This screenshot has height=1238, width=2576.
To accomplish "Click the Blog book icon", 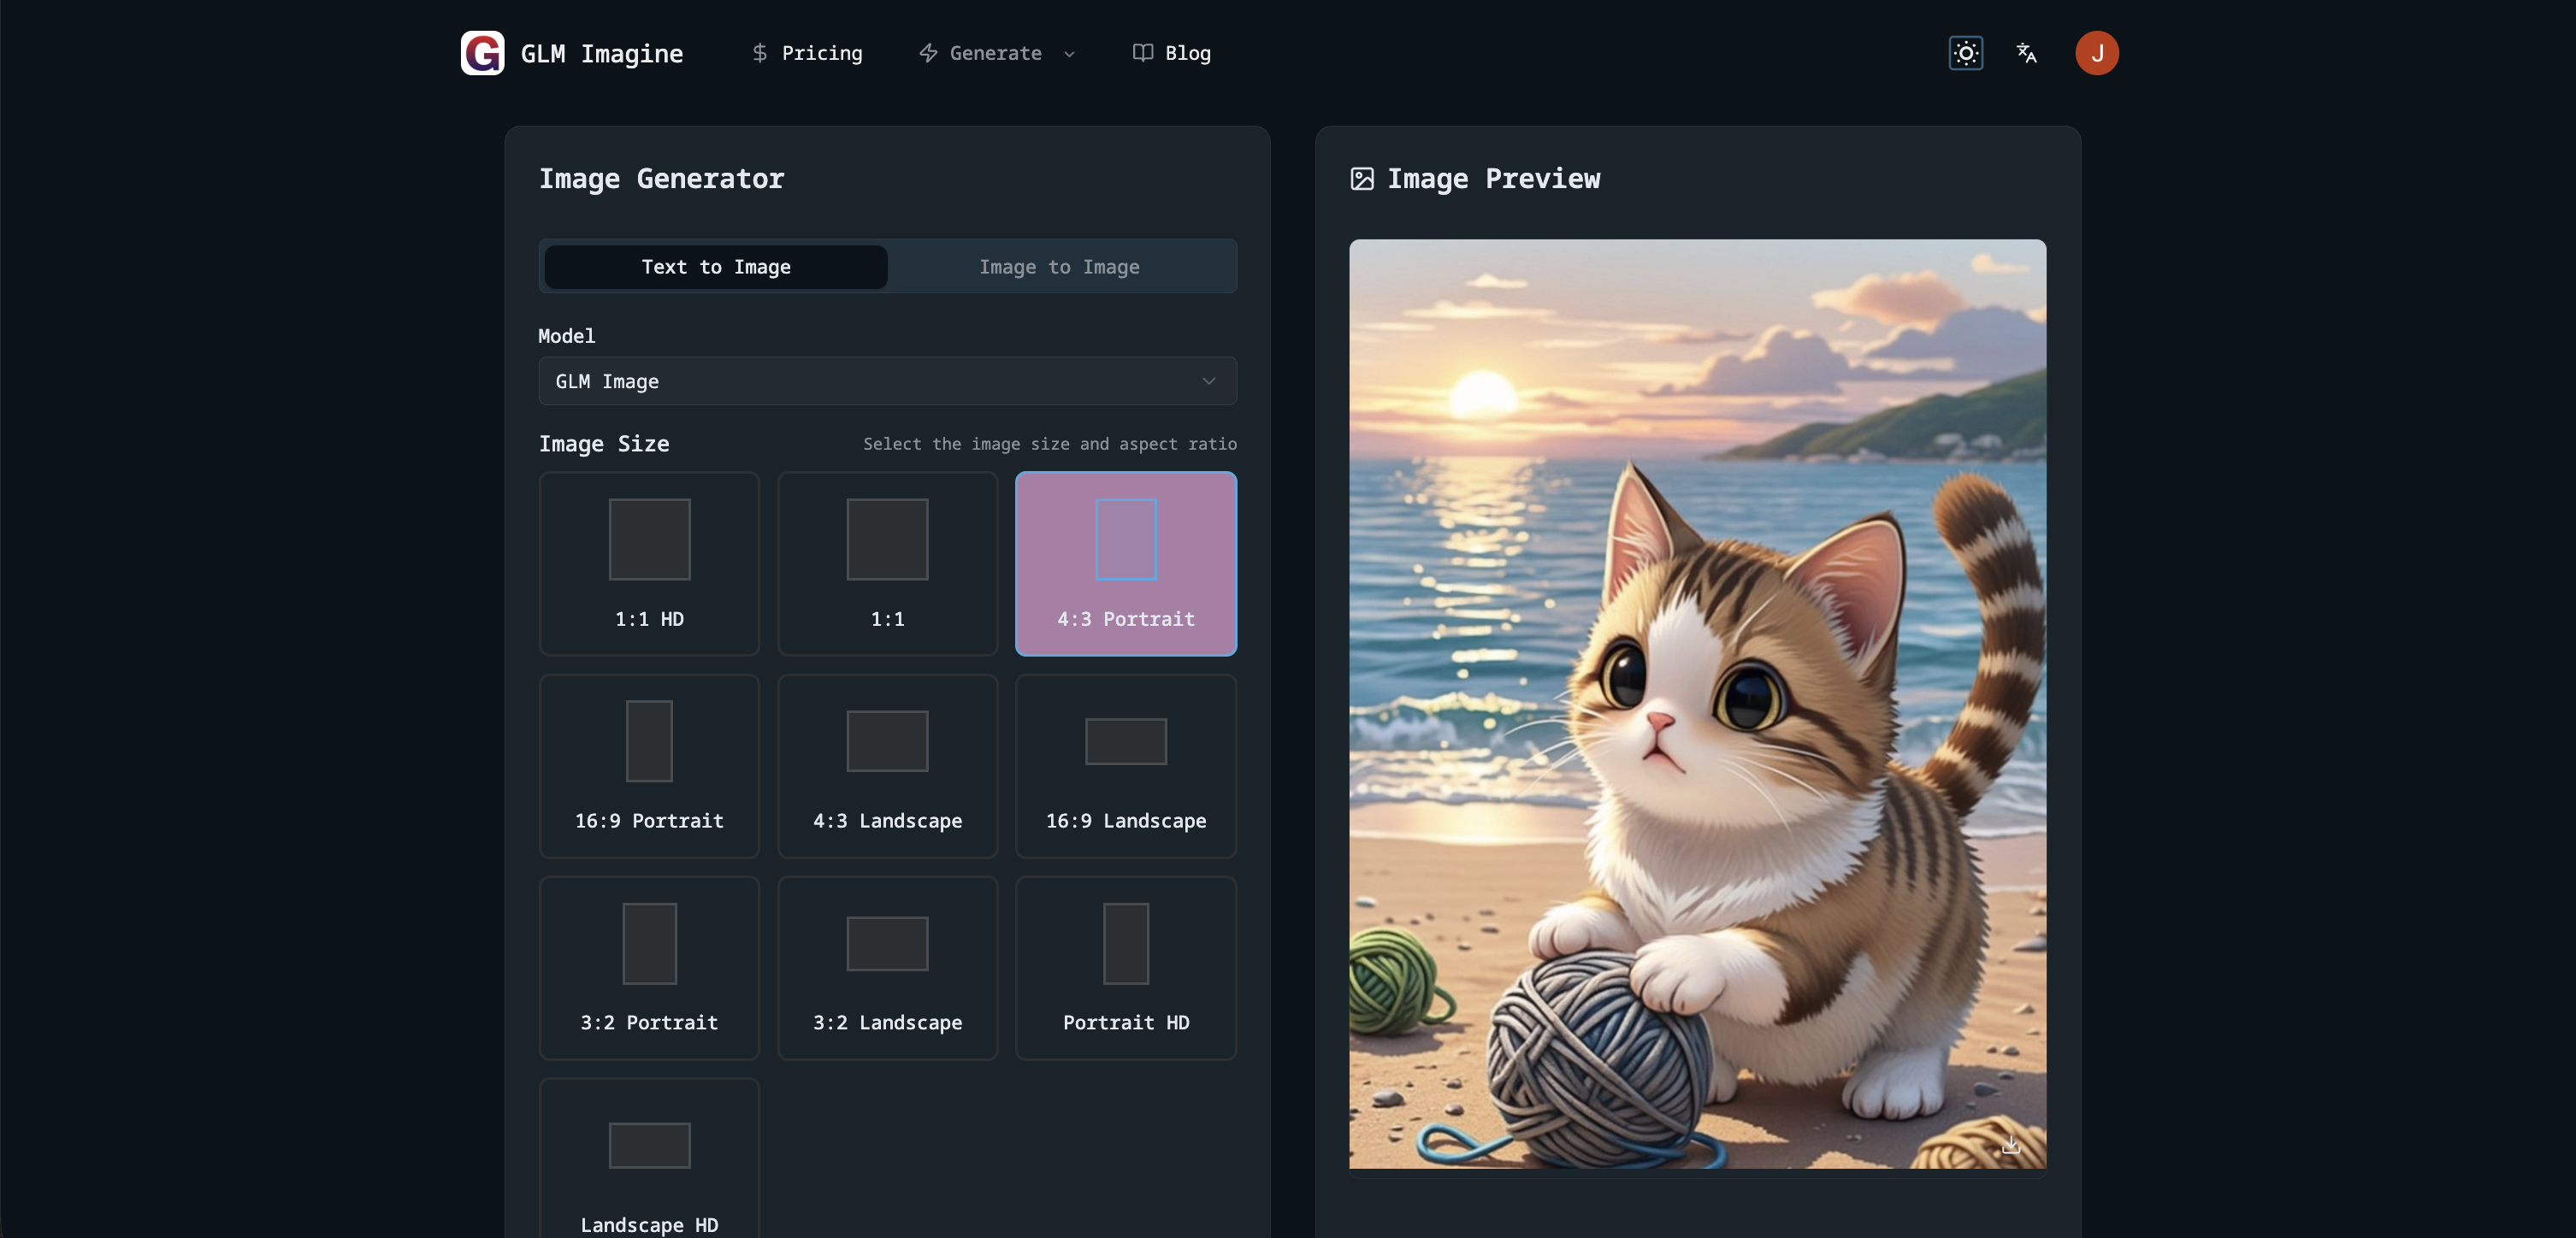I will coord(1142,53).
